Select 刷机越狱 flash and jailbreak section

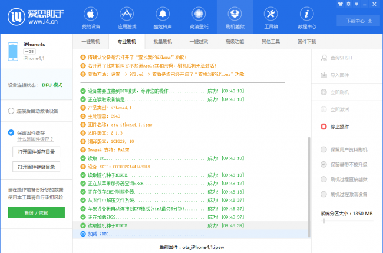point(235,18)
